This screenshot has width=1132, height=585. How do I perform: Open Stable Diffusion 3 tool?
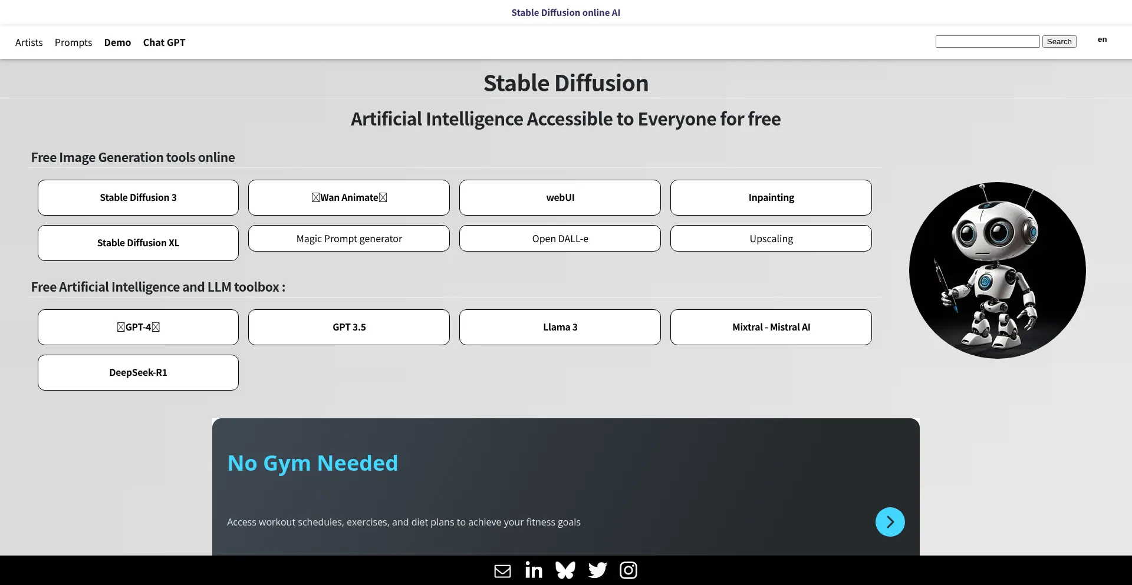point(138,197)
